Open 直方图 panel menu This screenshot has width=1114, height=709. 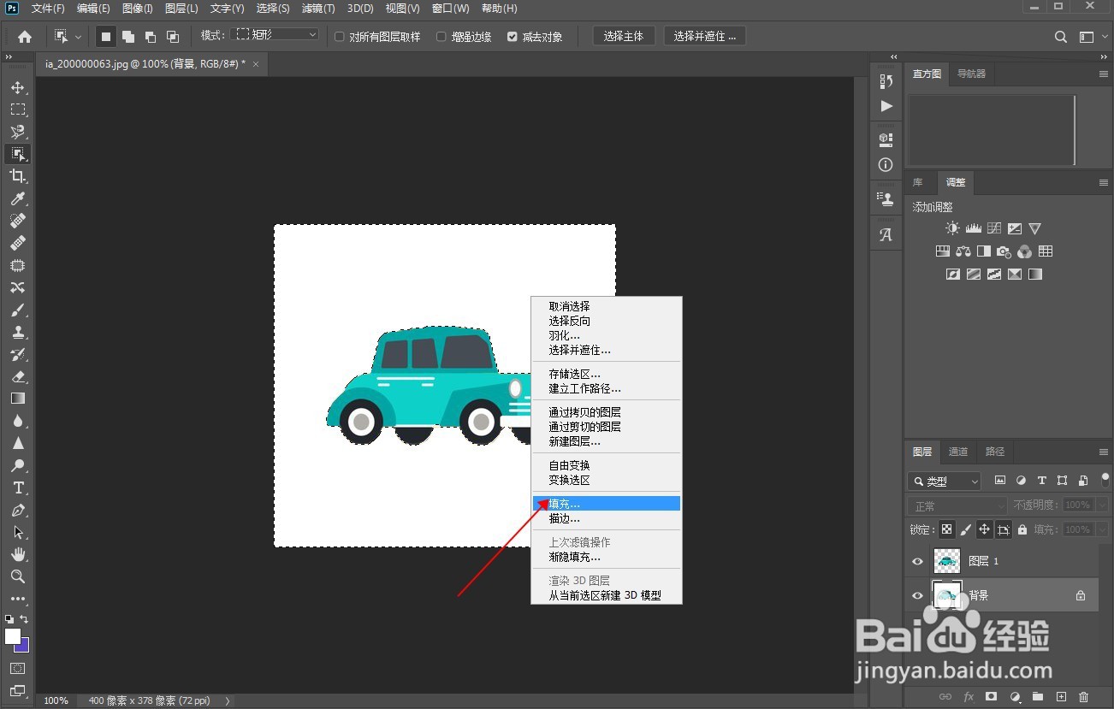[1104, 74]
